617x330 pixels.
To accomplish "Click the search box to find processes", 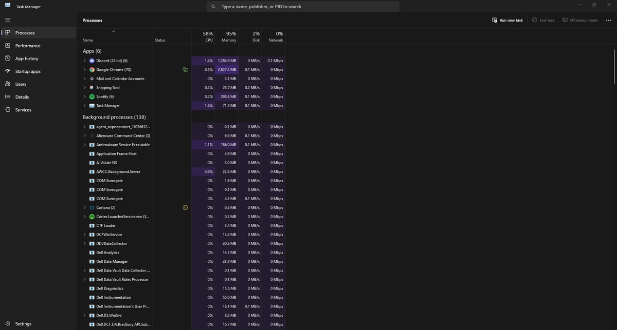I will (x=303, y=7).
